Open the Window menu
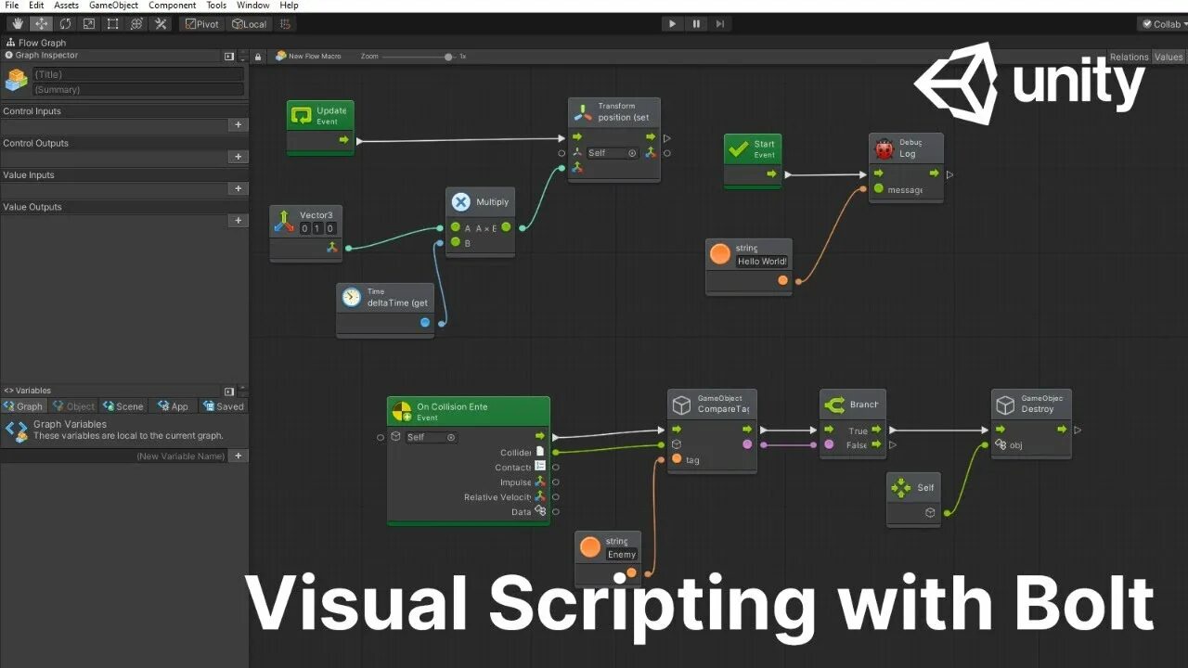 pos(253,6)
